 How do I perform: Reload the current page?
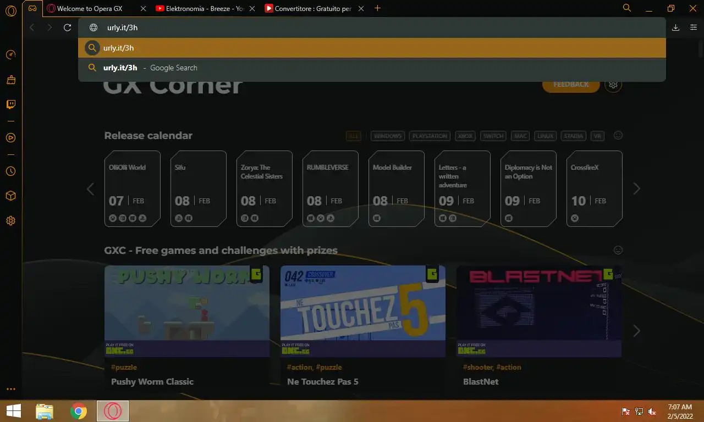pos(67,27)
